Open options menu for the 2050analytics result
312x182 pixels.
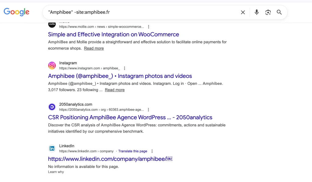[x=148, y=110]
